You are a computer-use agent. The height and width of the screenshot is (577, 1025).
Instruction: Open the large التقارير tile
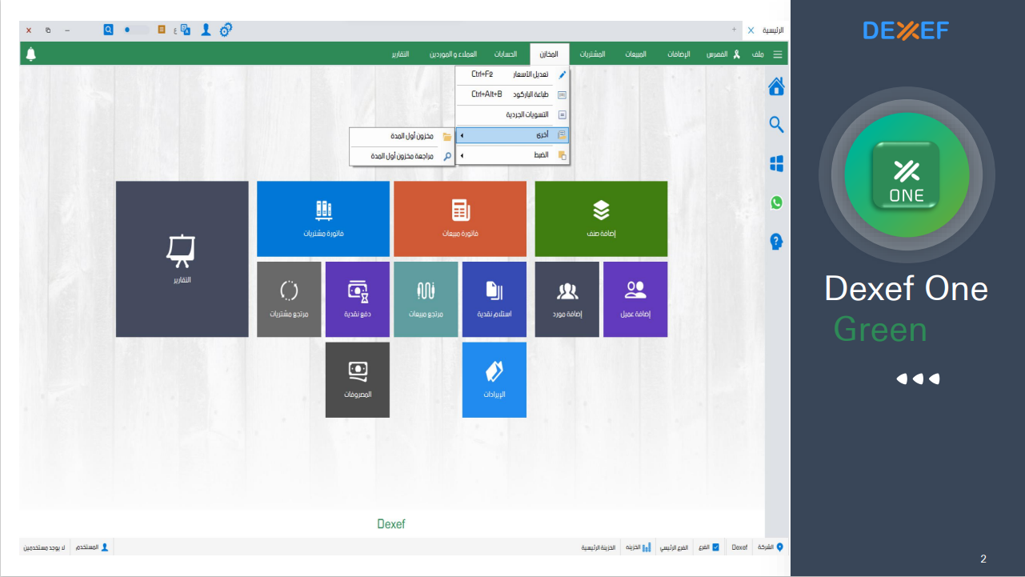[182, 259]
